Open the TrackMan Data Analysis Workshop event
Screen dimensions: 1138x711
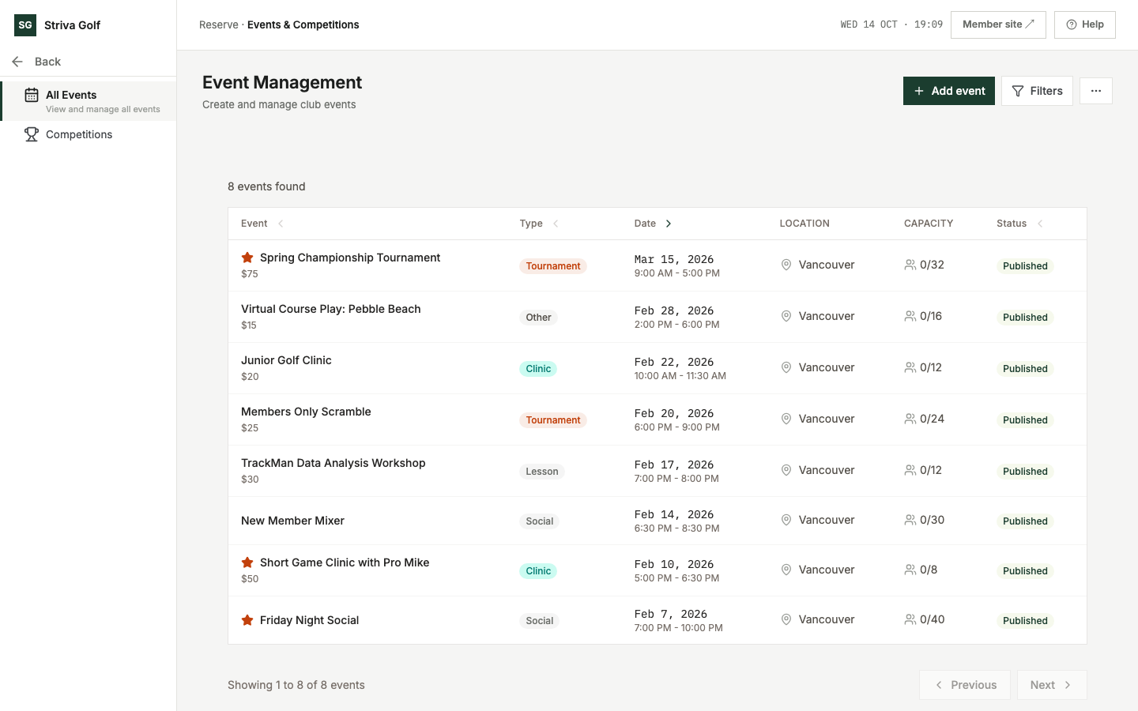coord(333,463)
